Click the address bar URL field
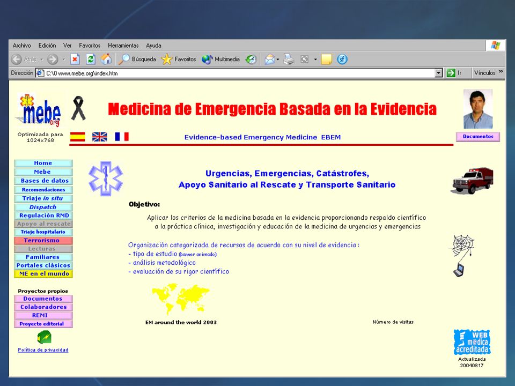The image size is (515, 386). [x=240, y=73]
